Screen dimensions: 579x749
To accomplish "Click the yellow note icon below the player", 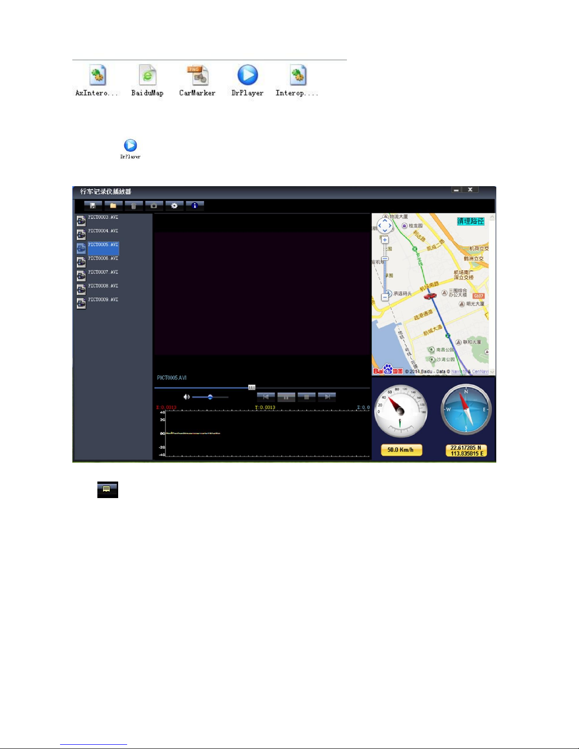I will coord(107,490).
